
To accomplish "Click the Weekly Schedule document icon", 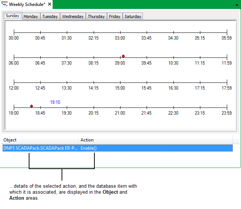I will pos(4,4).
